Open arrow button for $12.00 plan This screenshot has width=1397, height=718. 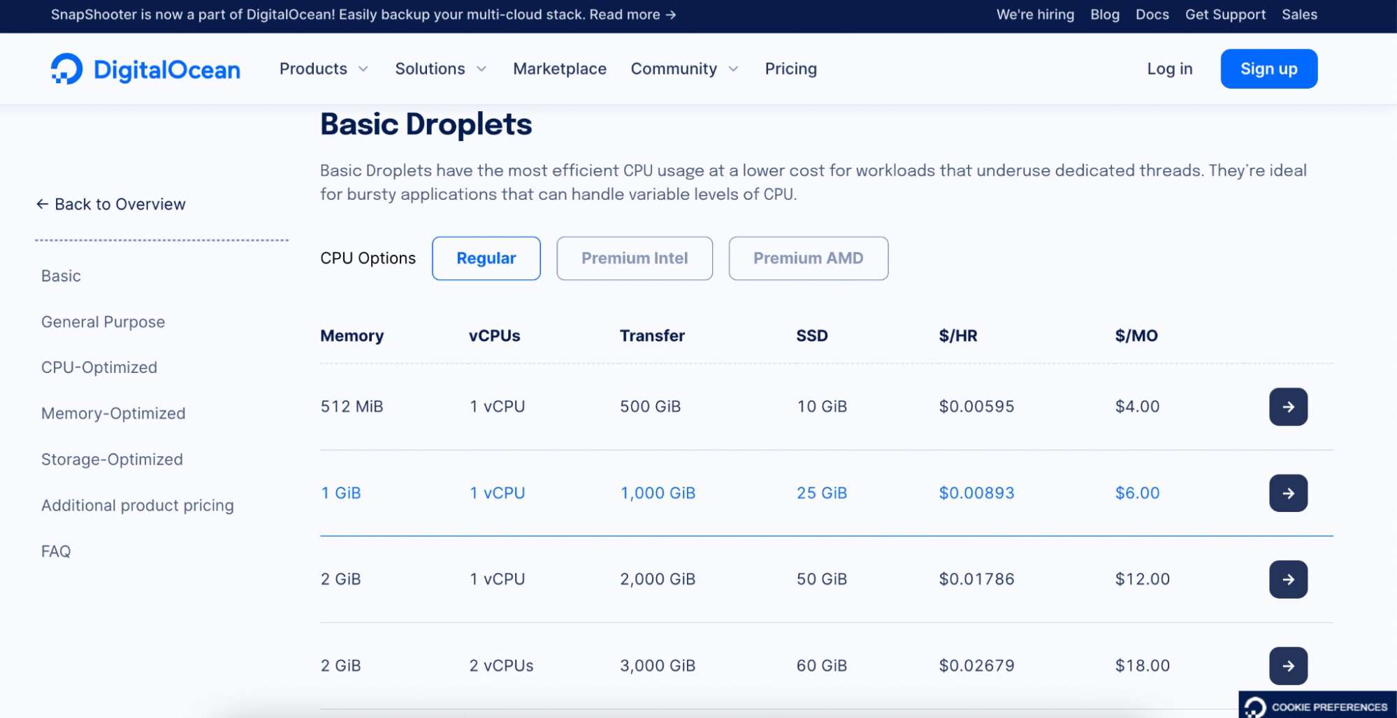coord(1288,579)
